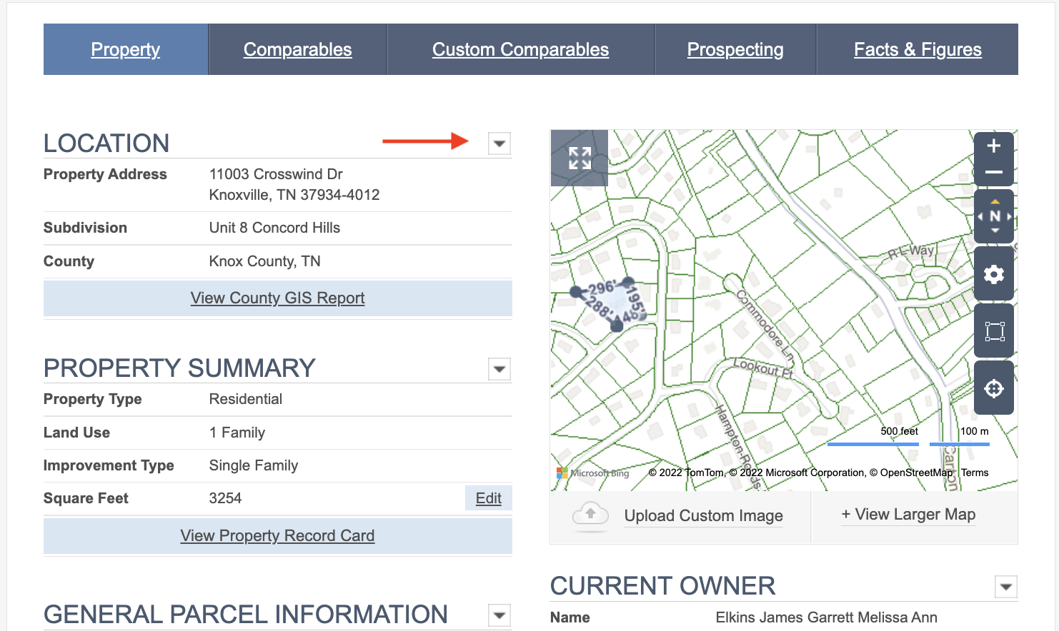The image size is (1059, 631).
Task: Click the upload cloud icon
Action: point(590,515)
